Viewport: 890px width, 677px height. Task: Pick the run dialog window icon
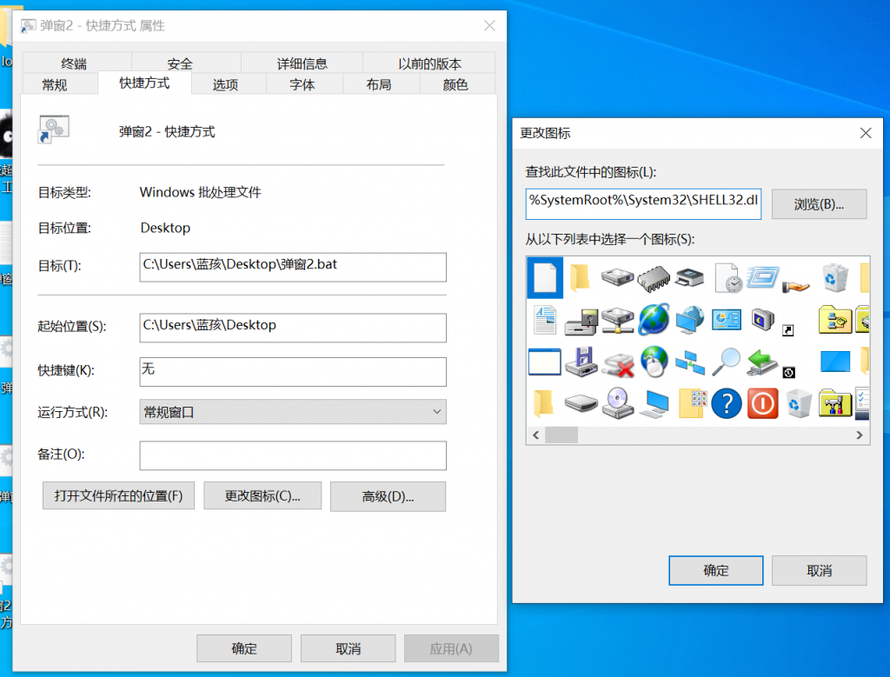point(762,277)
